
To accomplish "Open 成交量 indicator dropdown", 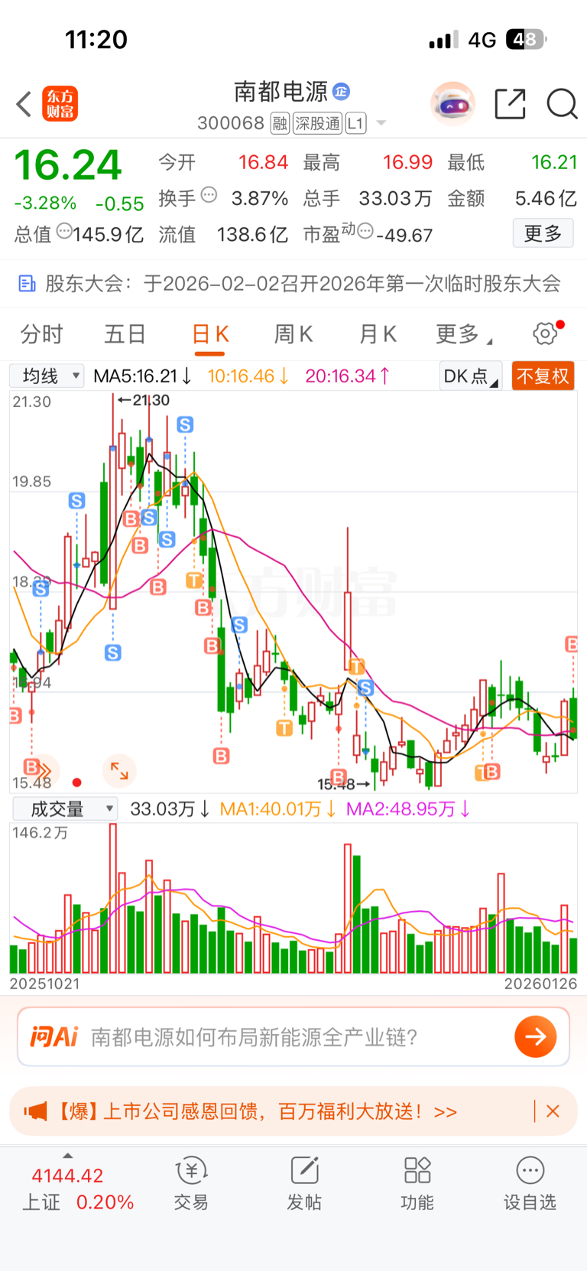I will pyautogui.click(x=64, y=808).
